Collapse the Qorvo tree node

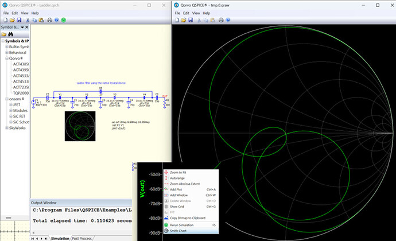point(7,59)
